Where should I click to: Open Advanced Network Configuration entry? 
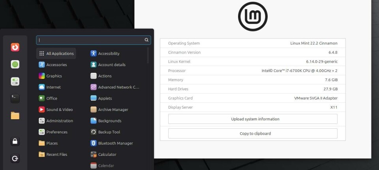(115, 87)
